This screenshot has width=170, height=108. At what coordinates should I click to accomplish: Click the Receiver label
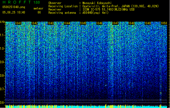(55, 9)
